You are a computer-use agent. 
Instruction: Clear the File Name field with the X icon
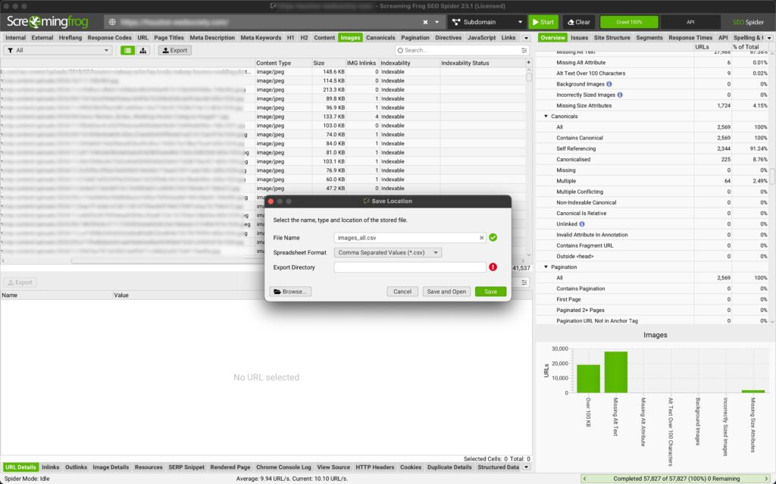tap(482, 238)
